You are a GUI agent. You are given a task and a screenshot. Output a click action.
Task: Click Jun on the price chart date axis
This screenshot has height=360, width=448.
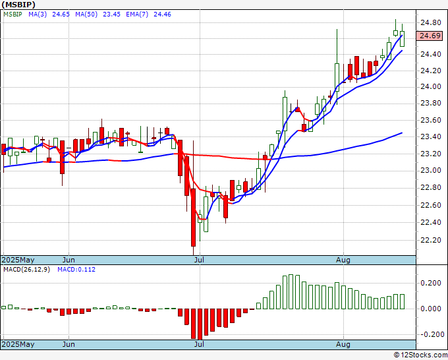coord(69,260)
